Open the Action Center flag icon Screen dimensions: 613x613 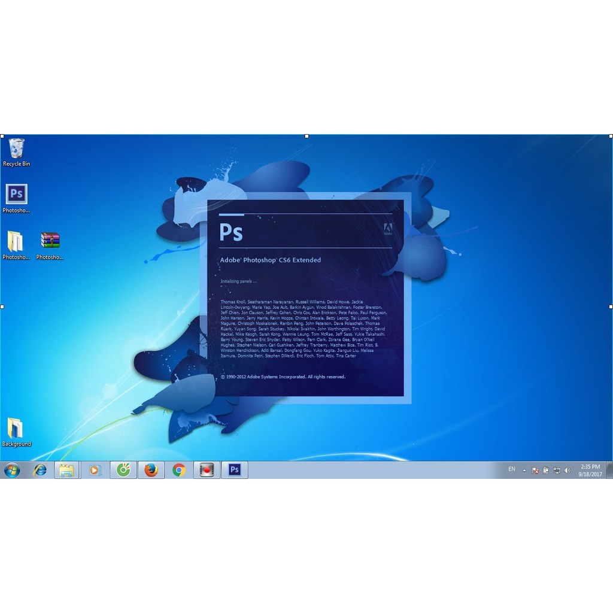(535, 471)
